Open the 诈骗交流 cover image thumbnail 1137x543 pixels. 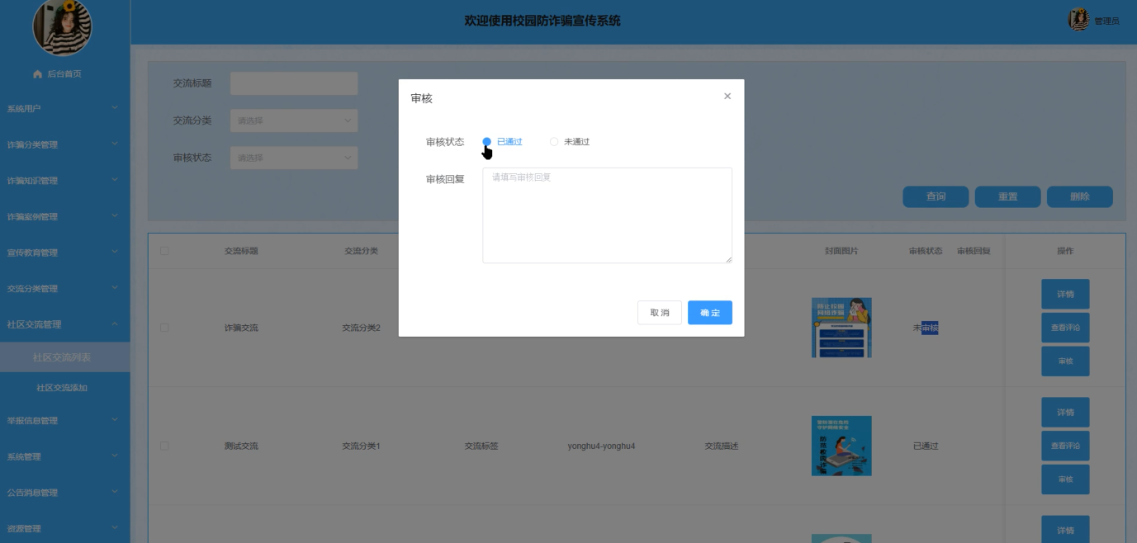(x=841, y=328)
